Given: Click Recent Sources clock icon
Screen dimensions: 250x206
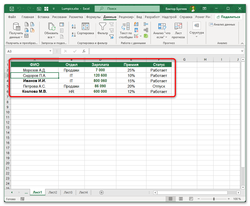Looking at the screenshot, I should click(32, 24).
